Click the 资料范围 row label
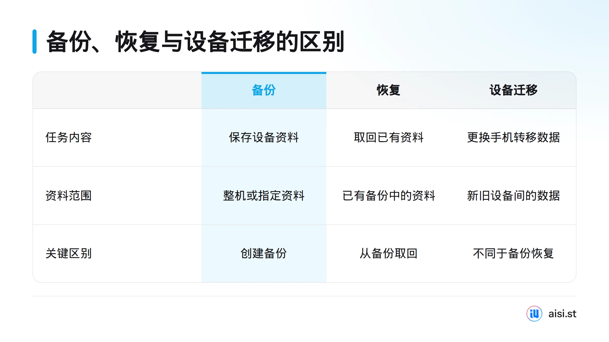609x342 pixels. [x=69, y=196]
